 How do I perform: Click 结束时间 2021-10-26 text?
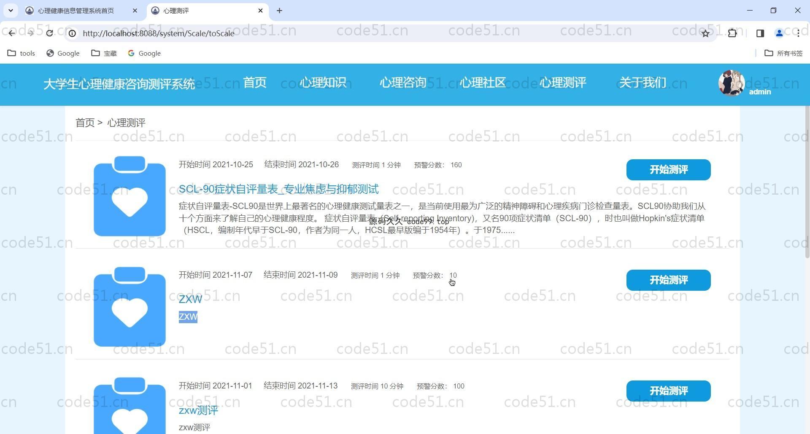(301, 165)
